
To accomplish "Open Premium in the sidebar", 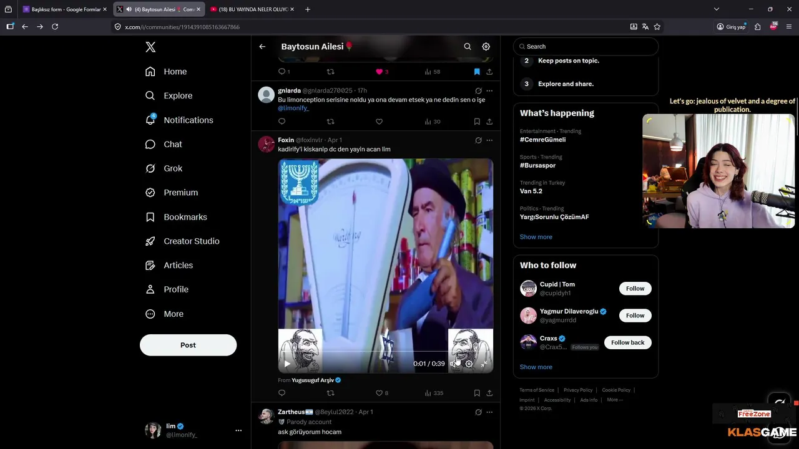I will tap(172, 193).
